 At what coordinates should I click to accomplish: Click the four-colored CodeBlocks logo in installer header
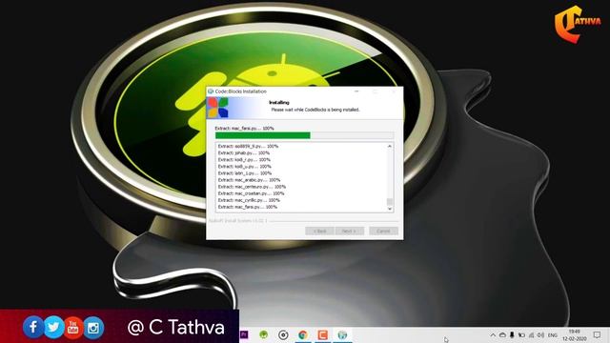tap(217, 108)
